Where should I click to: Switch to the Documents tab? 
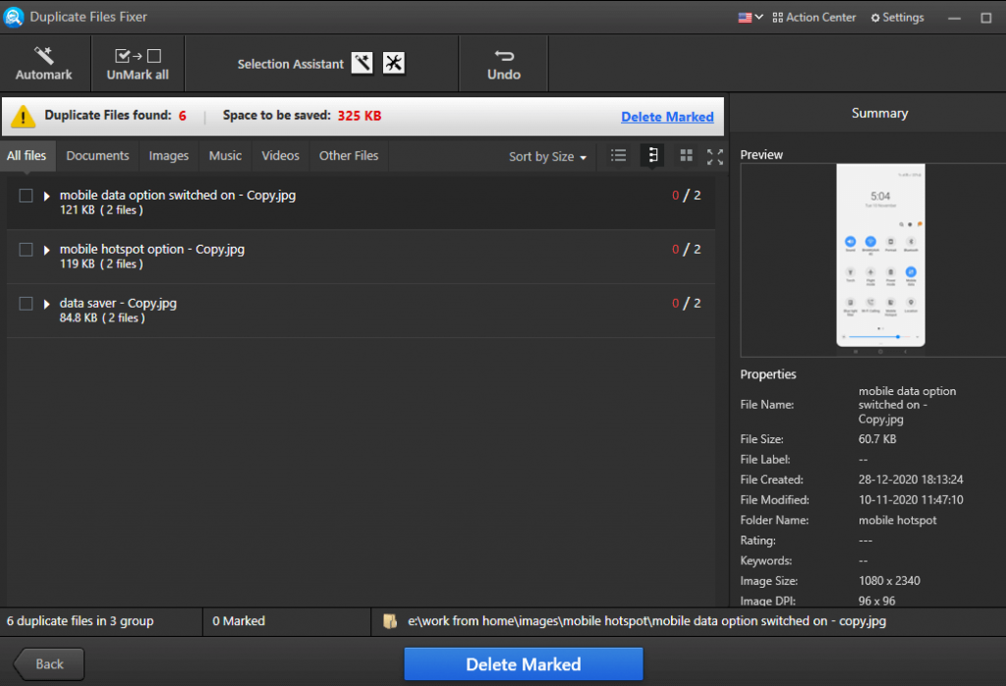(x=97, y=156)
